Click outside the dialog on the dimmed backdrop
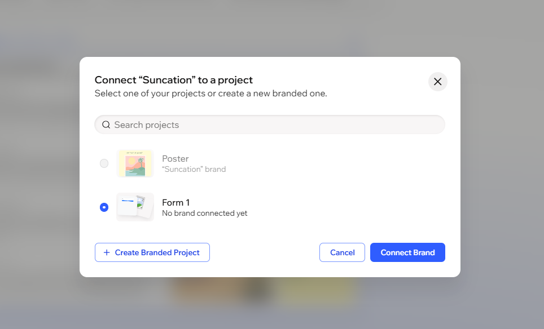The height and width of the screenshot is (329, 544). [40, 293]
